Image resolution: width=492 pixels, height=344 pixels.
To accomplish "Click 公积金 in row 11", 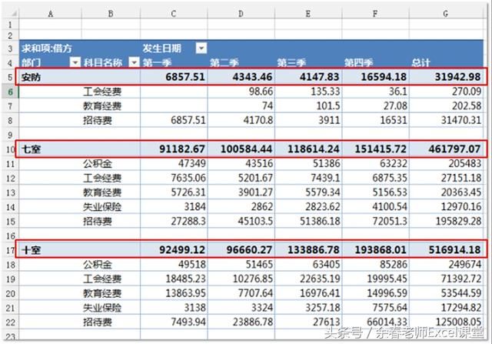I will (98, 164).
